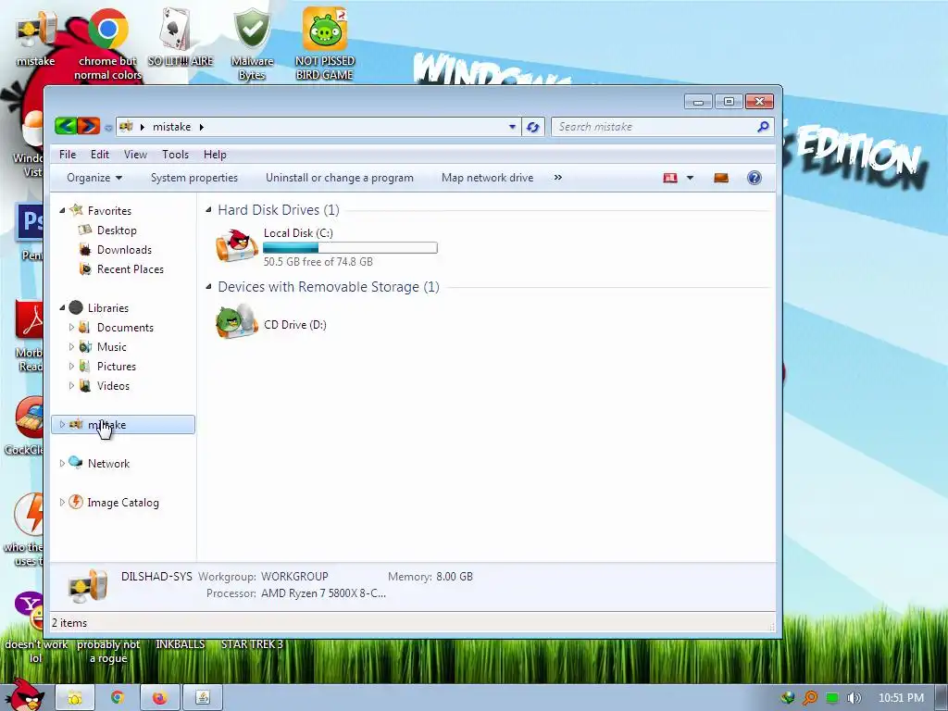948x711 pixels.
Task: Click the green tray icon
Action: point(832,698)
